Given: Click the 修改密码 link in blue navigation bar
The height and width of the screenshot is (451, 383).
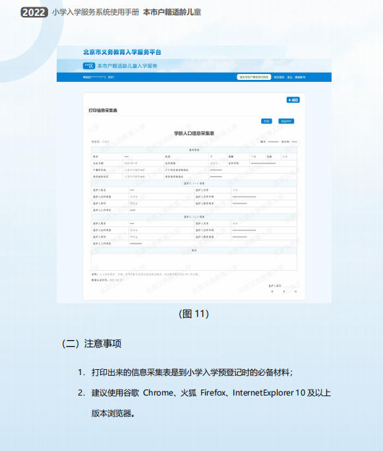Looking at the screenshot, I should (279, 77).
